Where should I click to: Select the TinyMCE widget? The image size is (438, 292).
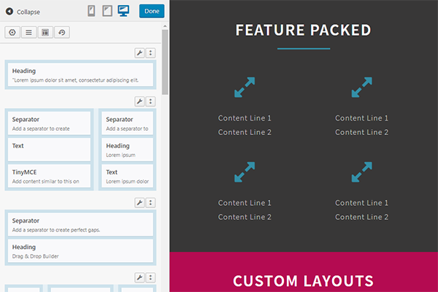pyautogui.click(x=50, y=176)
